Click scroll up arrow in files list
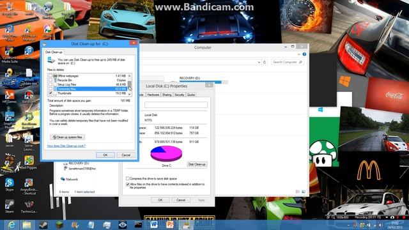The width and height of the screenshot is (409, 230). point(129,76)
